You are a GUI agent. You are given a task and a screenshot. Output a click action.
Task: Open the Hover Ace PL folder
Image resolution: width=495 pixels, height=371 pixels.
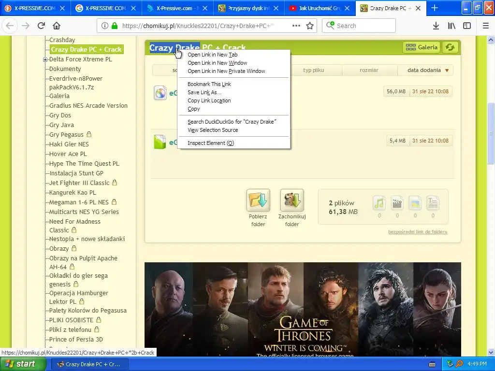(68, 154)
